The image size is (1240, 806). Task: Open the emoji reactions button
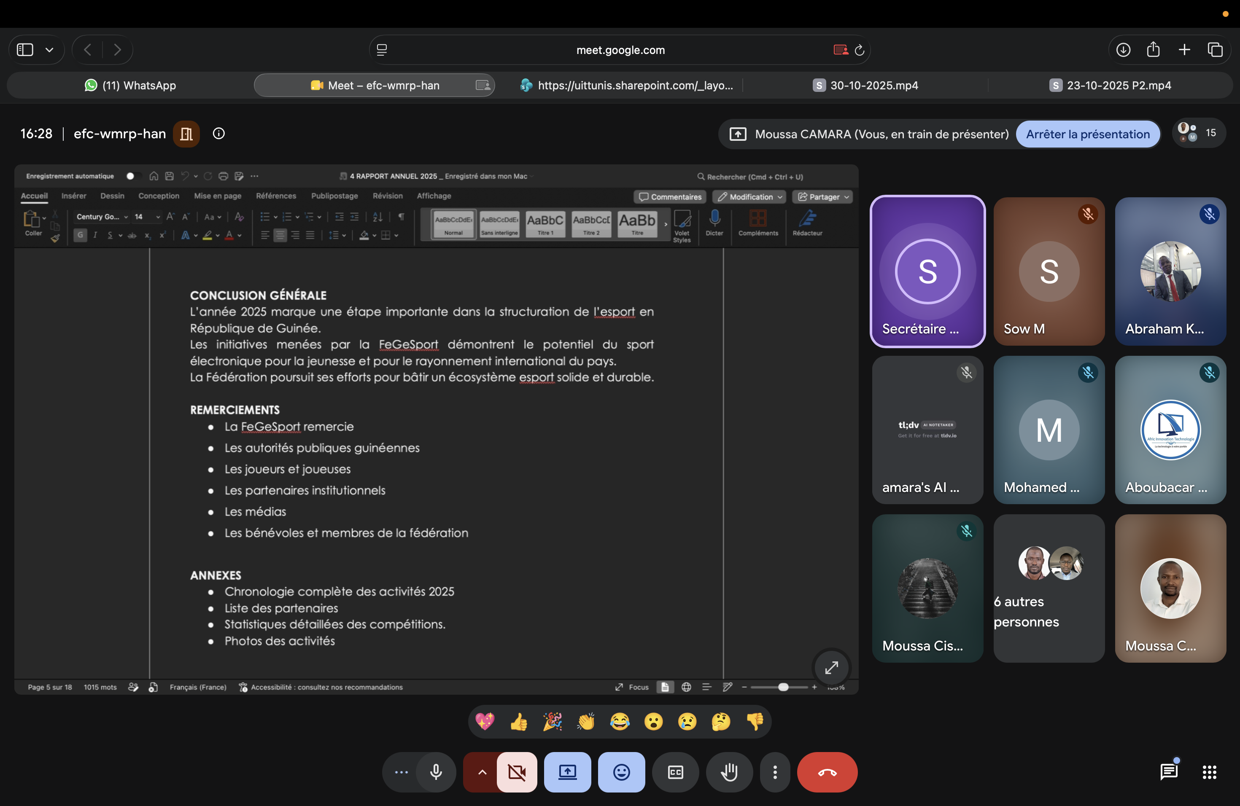tap(621, 771)
